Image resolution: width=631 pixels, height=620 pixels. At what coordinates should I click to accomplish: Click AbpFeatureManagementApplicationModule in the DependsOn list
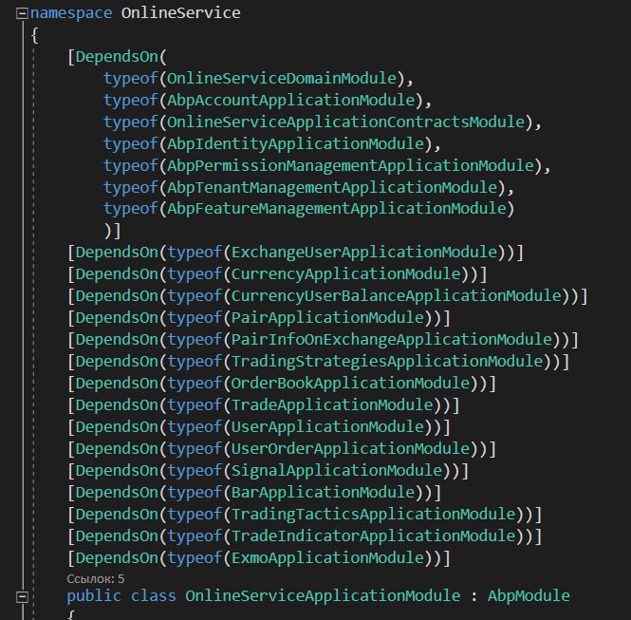pos(337,209)
